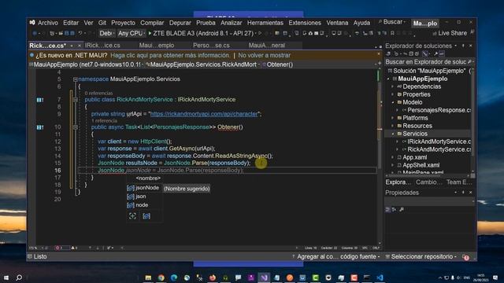504x283 pixels.
Task: Dismiss the .NET MAUI info bar
Action: coord(379,54)
